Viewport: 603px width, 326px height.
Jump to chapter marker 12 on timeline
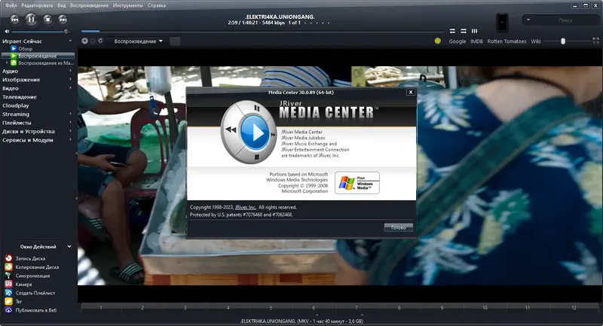[574, 308]
